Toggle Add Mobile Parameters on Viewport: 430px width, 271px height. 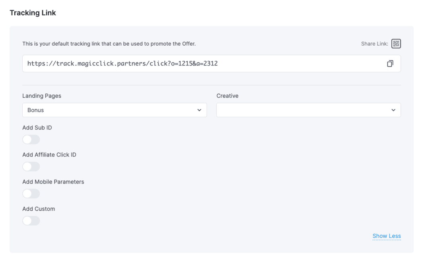pos(31,194)
